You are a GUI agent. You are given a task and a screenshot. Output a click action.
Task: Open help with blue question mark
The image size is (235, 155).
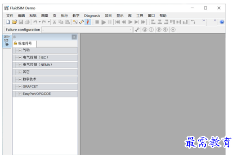(222, 22)
